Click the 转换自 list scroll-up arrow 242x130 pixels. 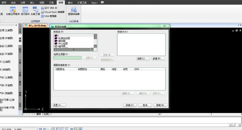[95, 35]
